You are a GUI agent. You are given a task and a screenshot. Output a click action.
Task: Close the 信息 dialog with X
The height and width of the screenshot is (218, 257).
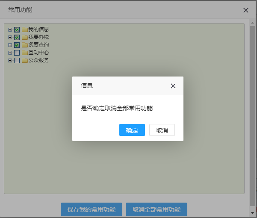(173, 86)
